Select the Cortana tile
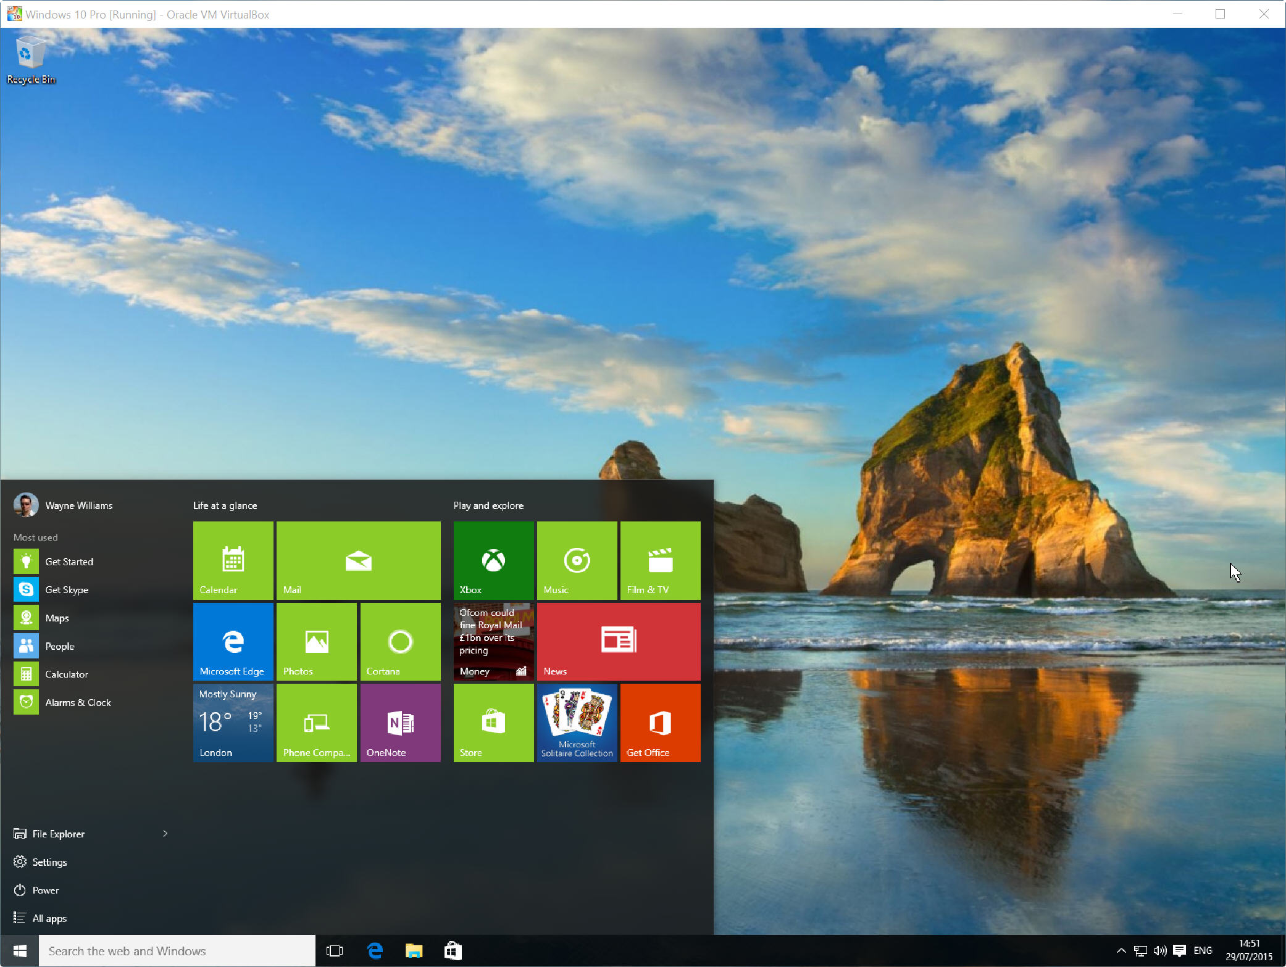 pyautogui.click(x=401, y=640)
